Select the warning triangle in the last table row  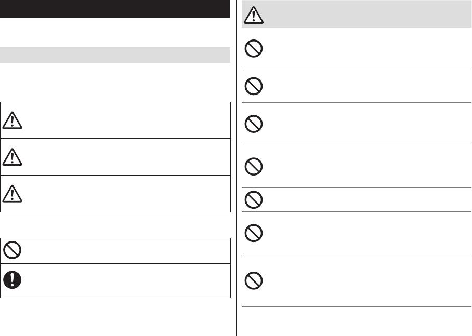point(12,194)
